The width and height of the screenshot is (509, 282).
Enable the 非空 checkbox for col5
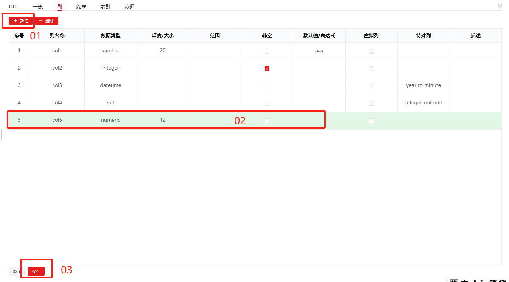pyautogui.click(x=267, y=121)
